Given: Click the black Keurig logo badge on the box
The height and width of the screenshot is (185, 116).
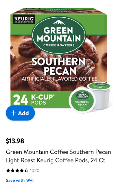Looking at the screenshot, I should [x=24, y=19].
